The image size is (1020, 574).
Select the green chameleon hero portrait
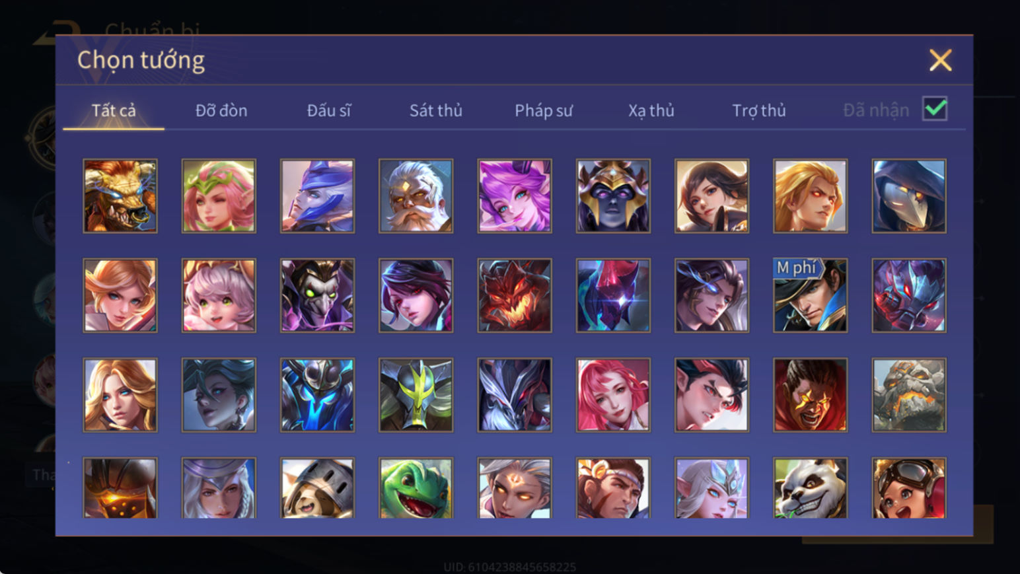click(416, 488)
